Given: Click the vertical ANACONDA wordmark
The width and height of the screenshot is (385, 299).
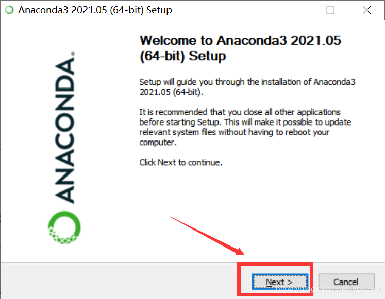Looking at the screenshot, I should pyautogui.click(x=64, y=130).
